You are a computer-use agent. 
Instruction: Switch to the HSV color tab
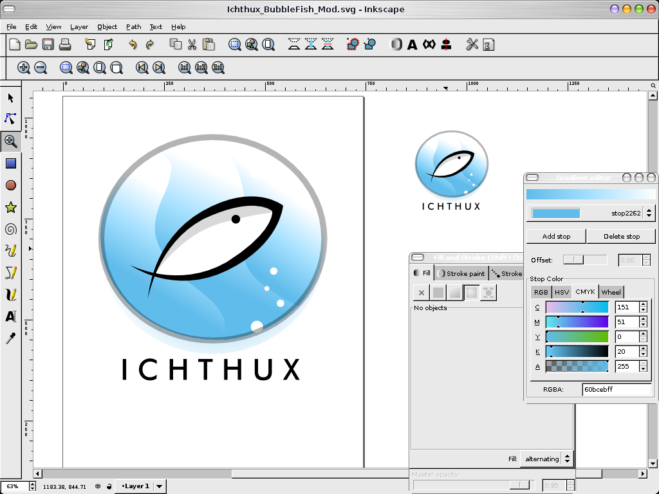[561, 292]
